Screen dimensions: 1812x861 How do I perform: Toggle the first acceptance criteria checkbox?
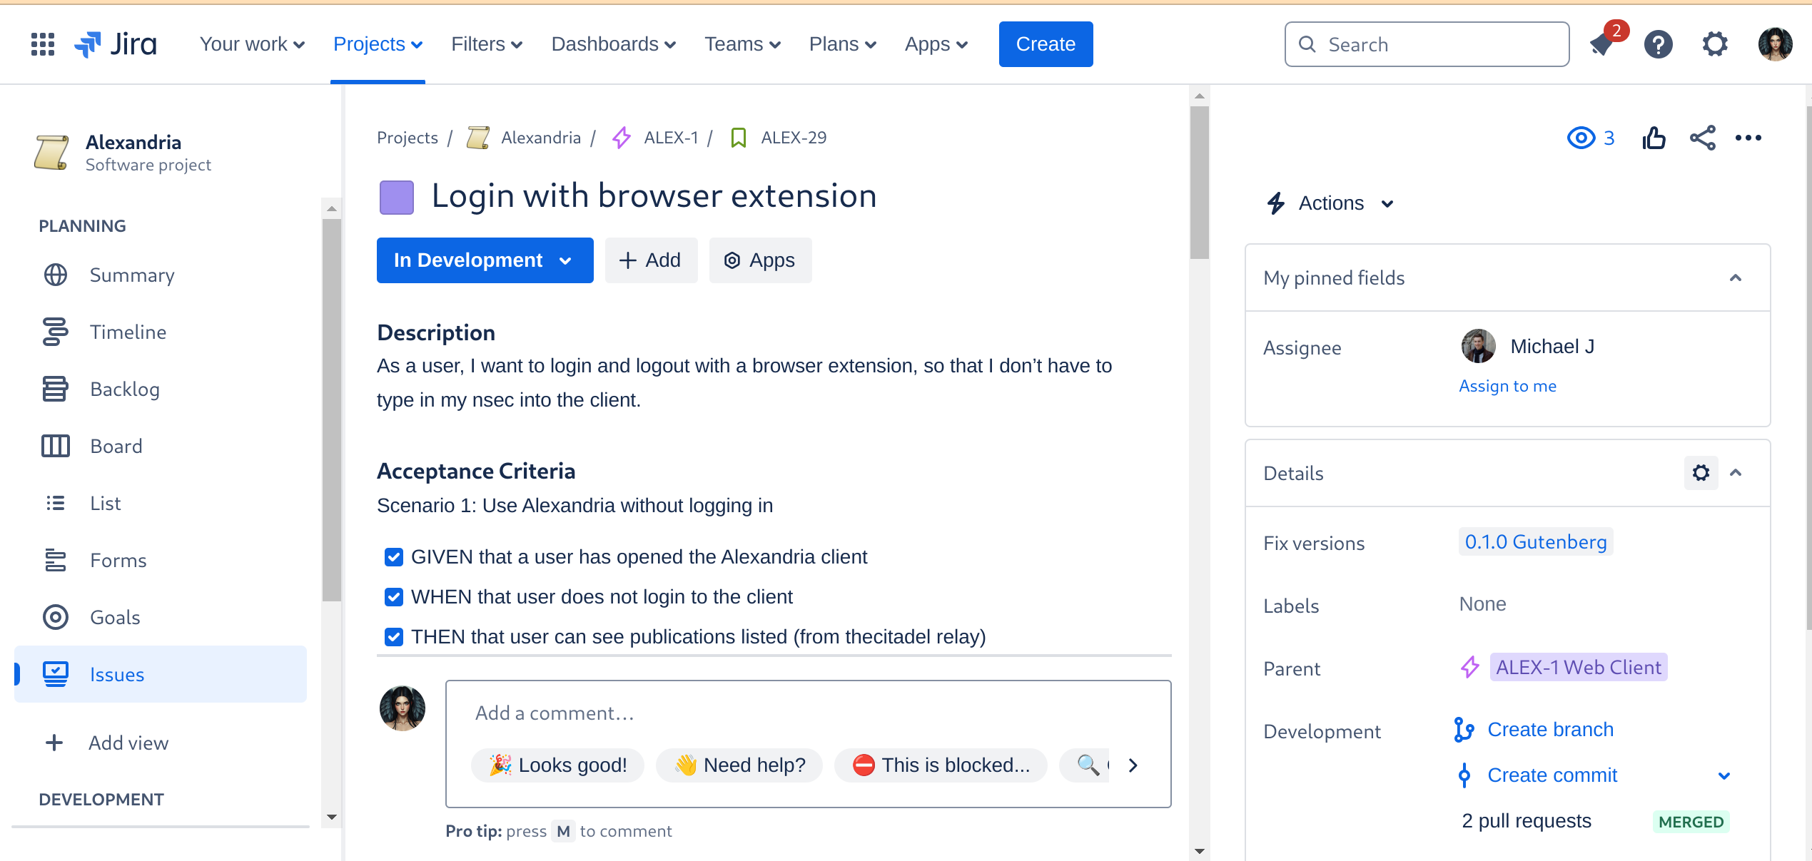point(394,557)
